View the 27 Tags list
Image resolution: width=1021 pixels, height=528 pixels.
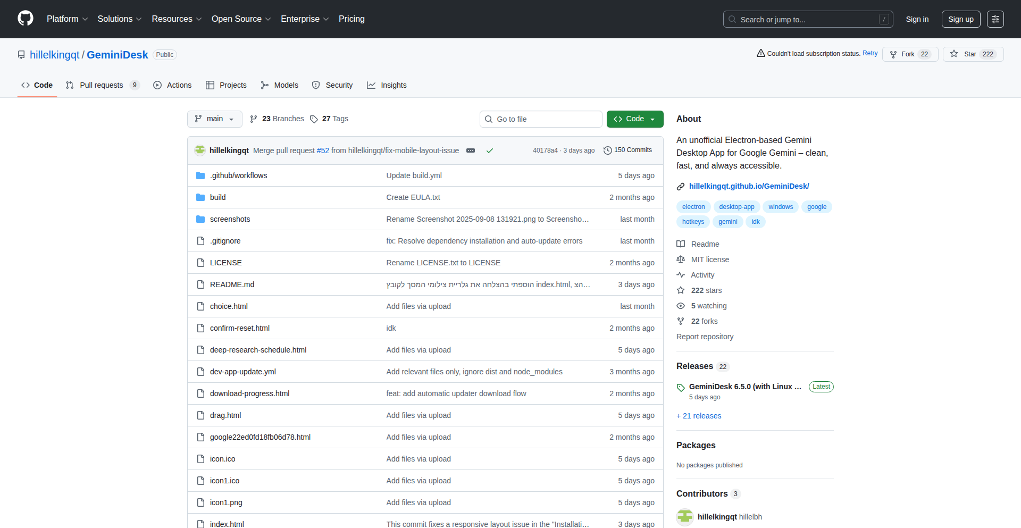coord(329,119)
